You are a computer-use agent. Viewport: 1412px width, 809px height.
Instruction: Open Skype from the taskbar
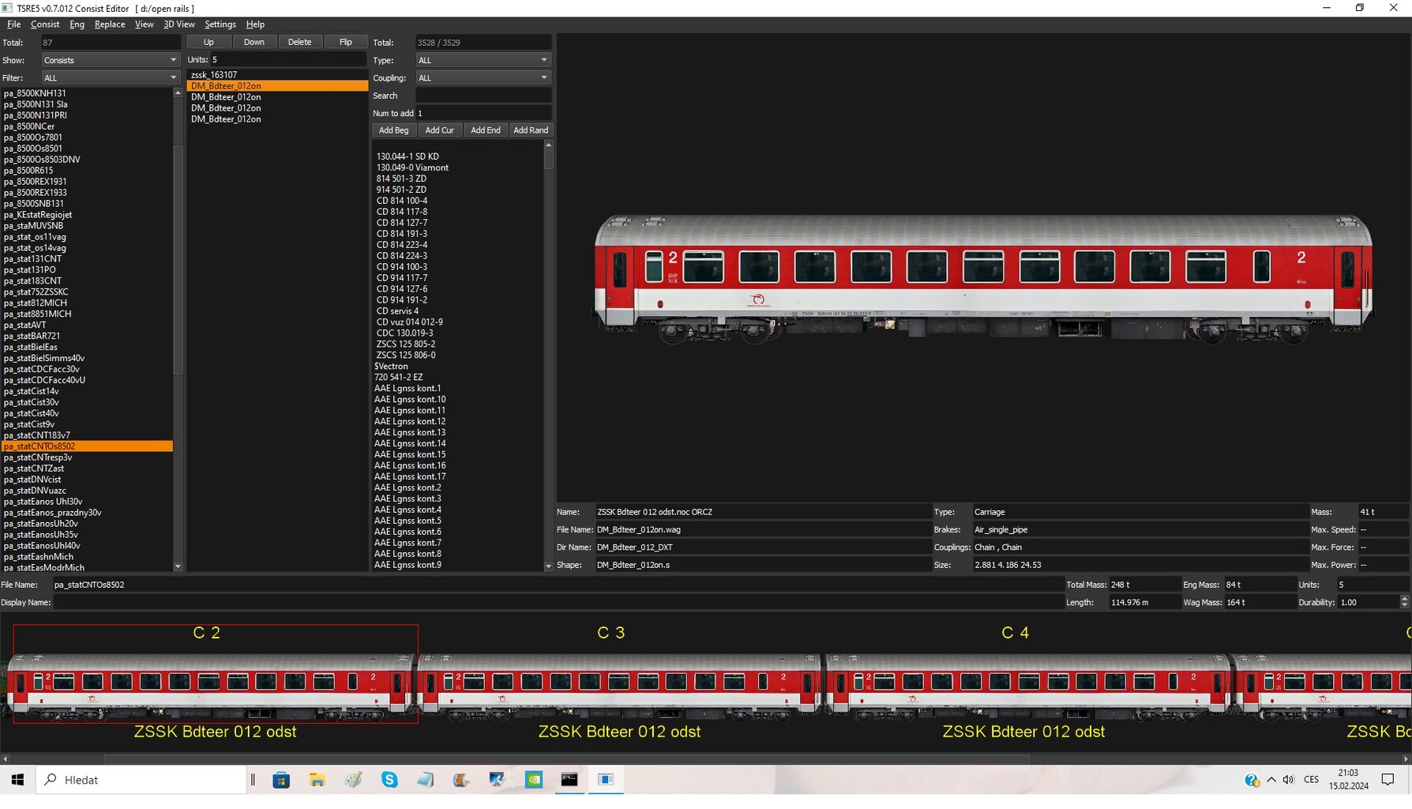point(389,780)
